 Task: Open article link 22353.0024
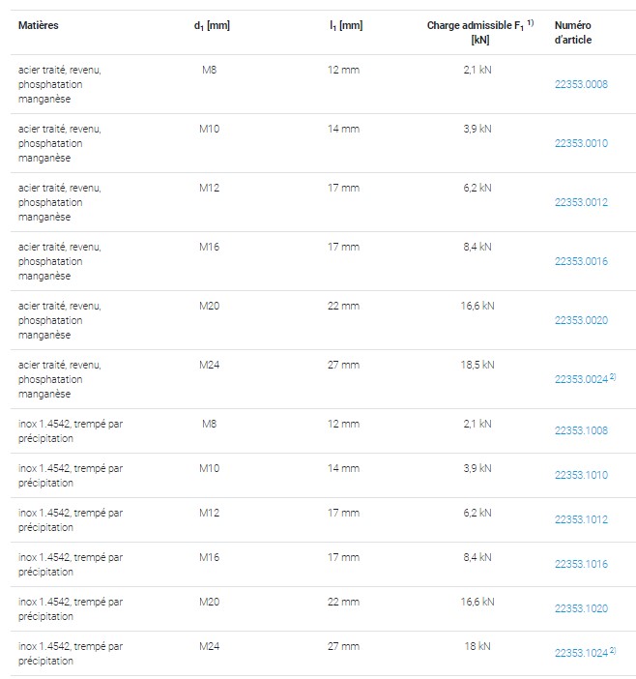coord(581,379)
